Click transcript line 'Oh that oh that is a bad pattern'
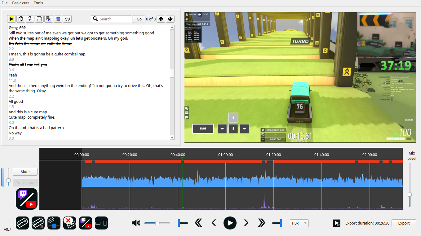Image resolution: width=421 pixels, height=236 pixels. pyautogui.click(x=36, y=128)
